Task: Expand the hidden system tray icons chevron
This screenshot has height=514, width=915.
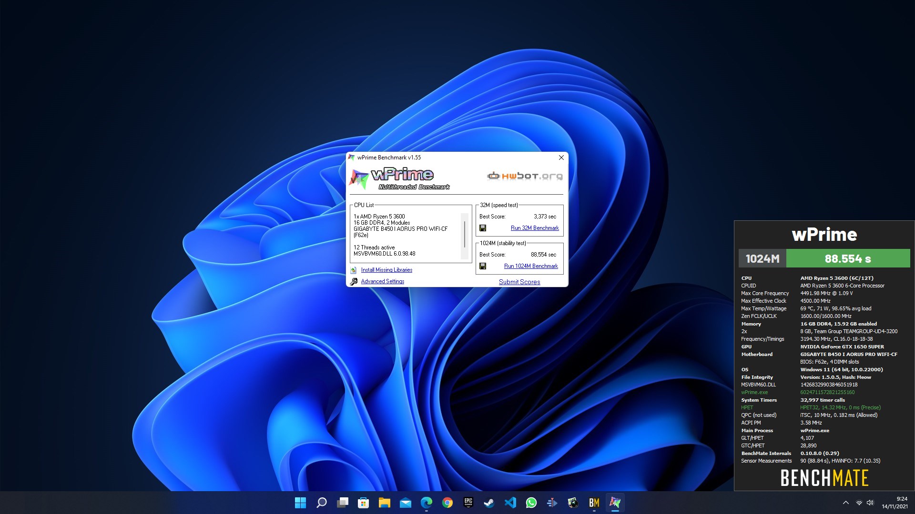Action: (x=846, y=503)
